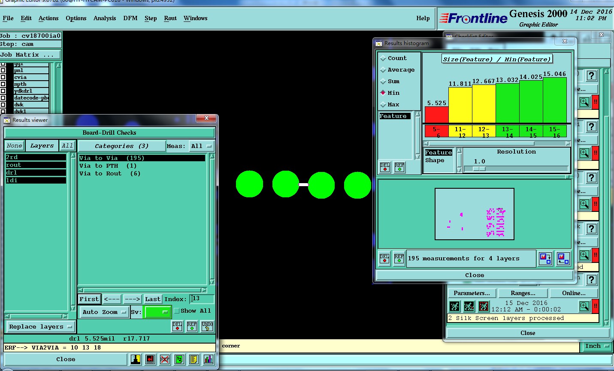This screenshot has width=614, height=371.
Task: Click magnifier icon beside 15 Dec 2016 row
Action: coord(584,306)
